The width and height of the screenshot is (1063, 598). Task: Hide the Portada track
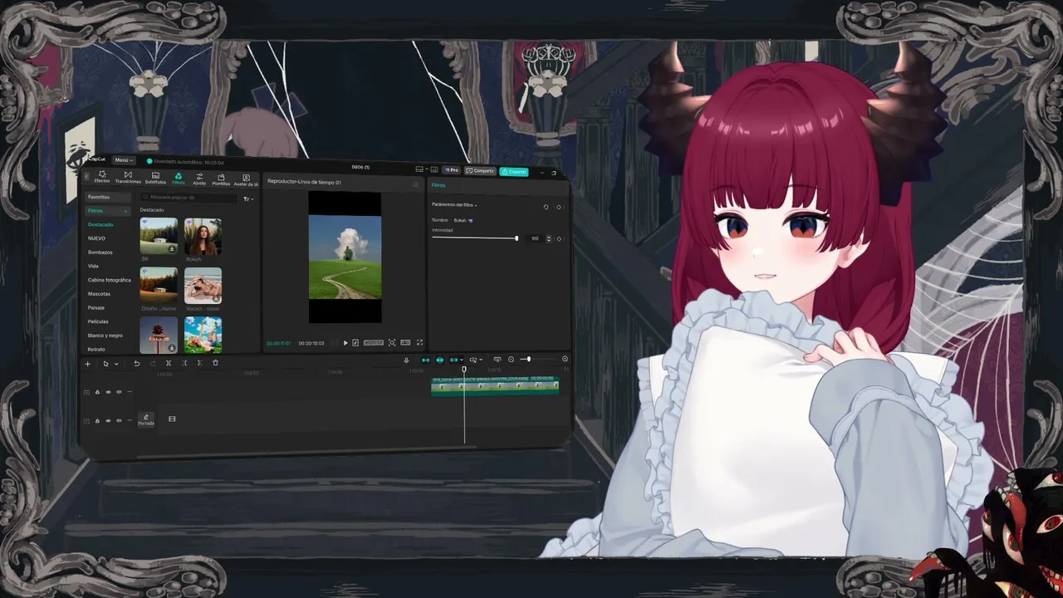108,421
